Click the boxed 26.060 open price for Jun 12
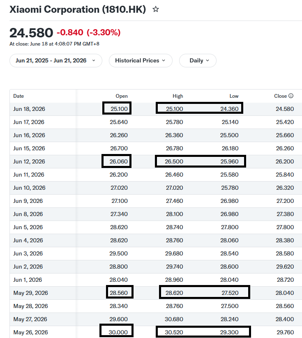The height and width of the screenshot is (338, 302). pos(118,161)
